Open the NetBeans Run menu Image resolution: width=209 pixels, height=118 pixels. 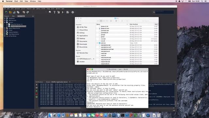[34, 9]
